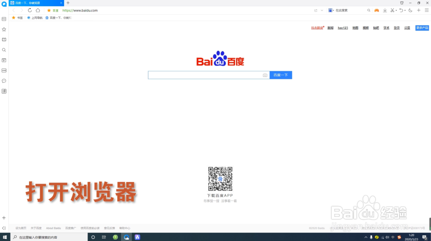This screenshot has width=431, height=241.
Task: Click the Baidu app QR code
Action: (220, 179)
